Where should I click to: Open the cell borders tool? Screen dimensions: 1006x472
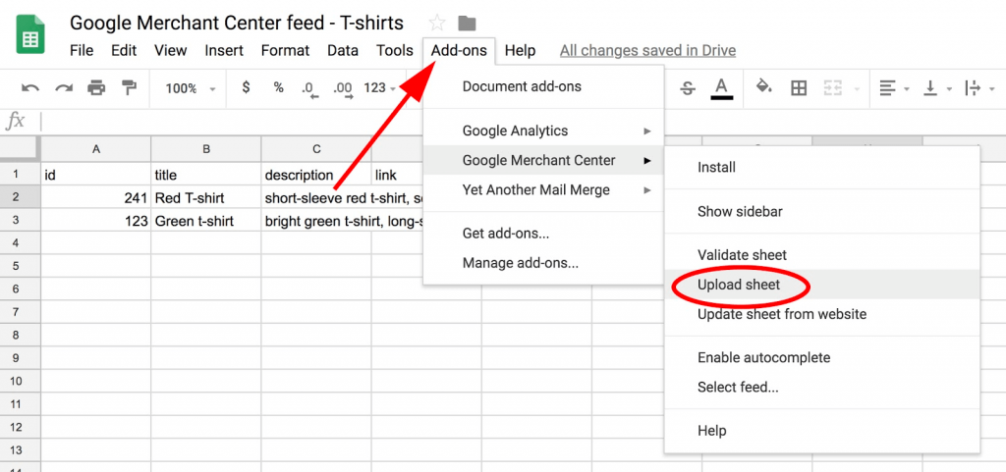pyautogui.click(x=799, y=88)
